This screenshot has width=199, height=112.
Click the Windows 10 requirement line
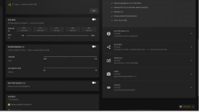point(118,12)
